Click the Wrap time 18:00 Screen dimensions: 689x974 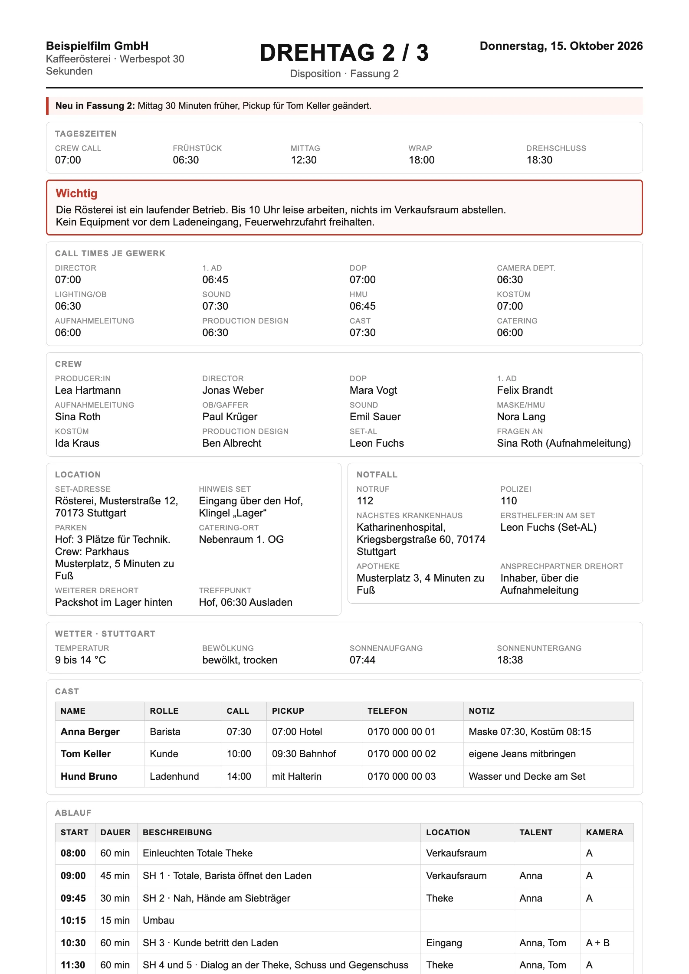(422, 160)
